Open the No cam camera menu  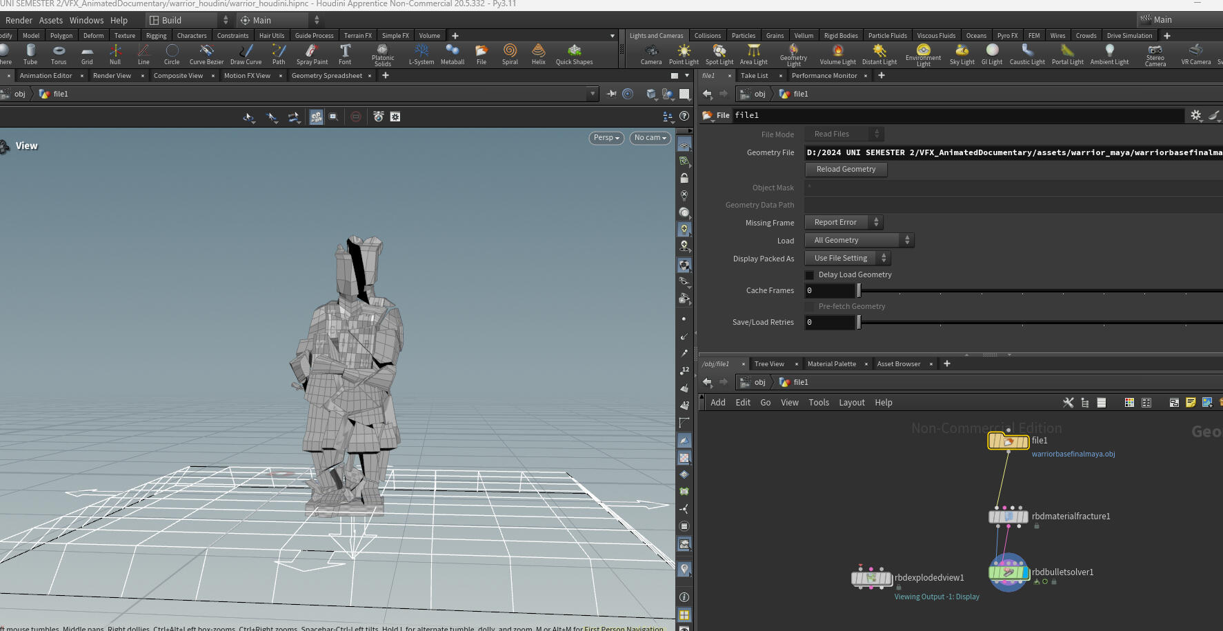coord(650,138)
